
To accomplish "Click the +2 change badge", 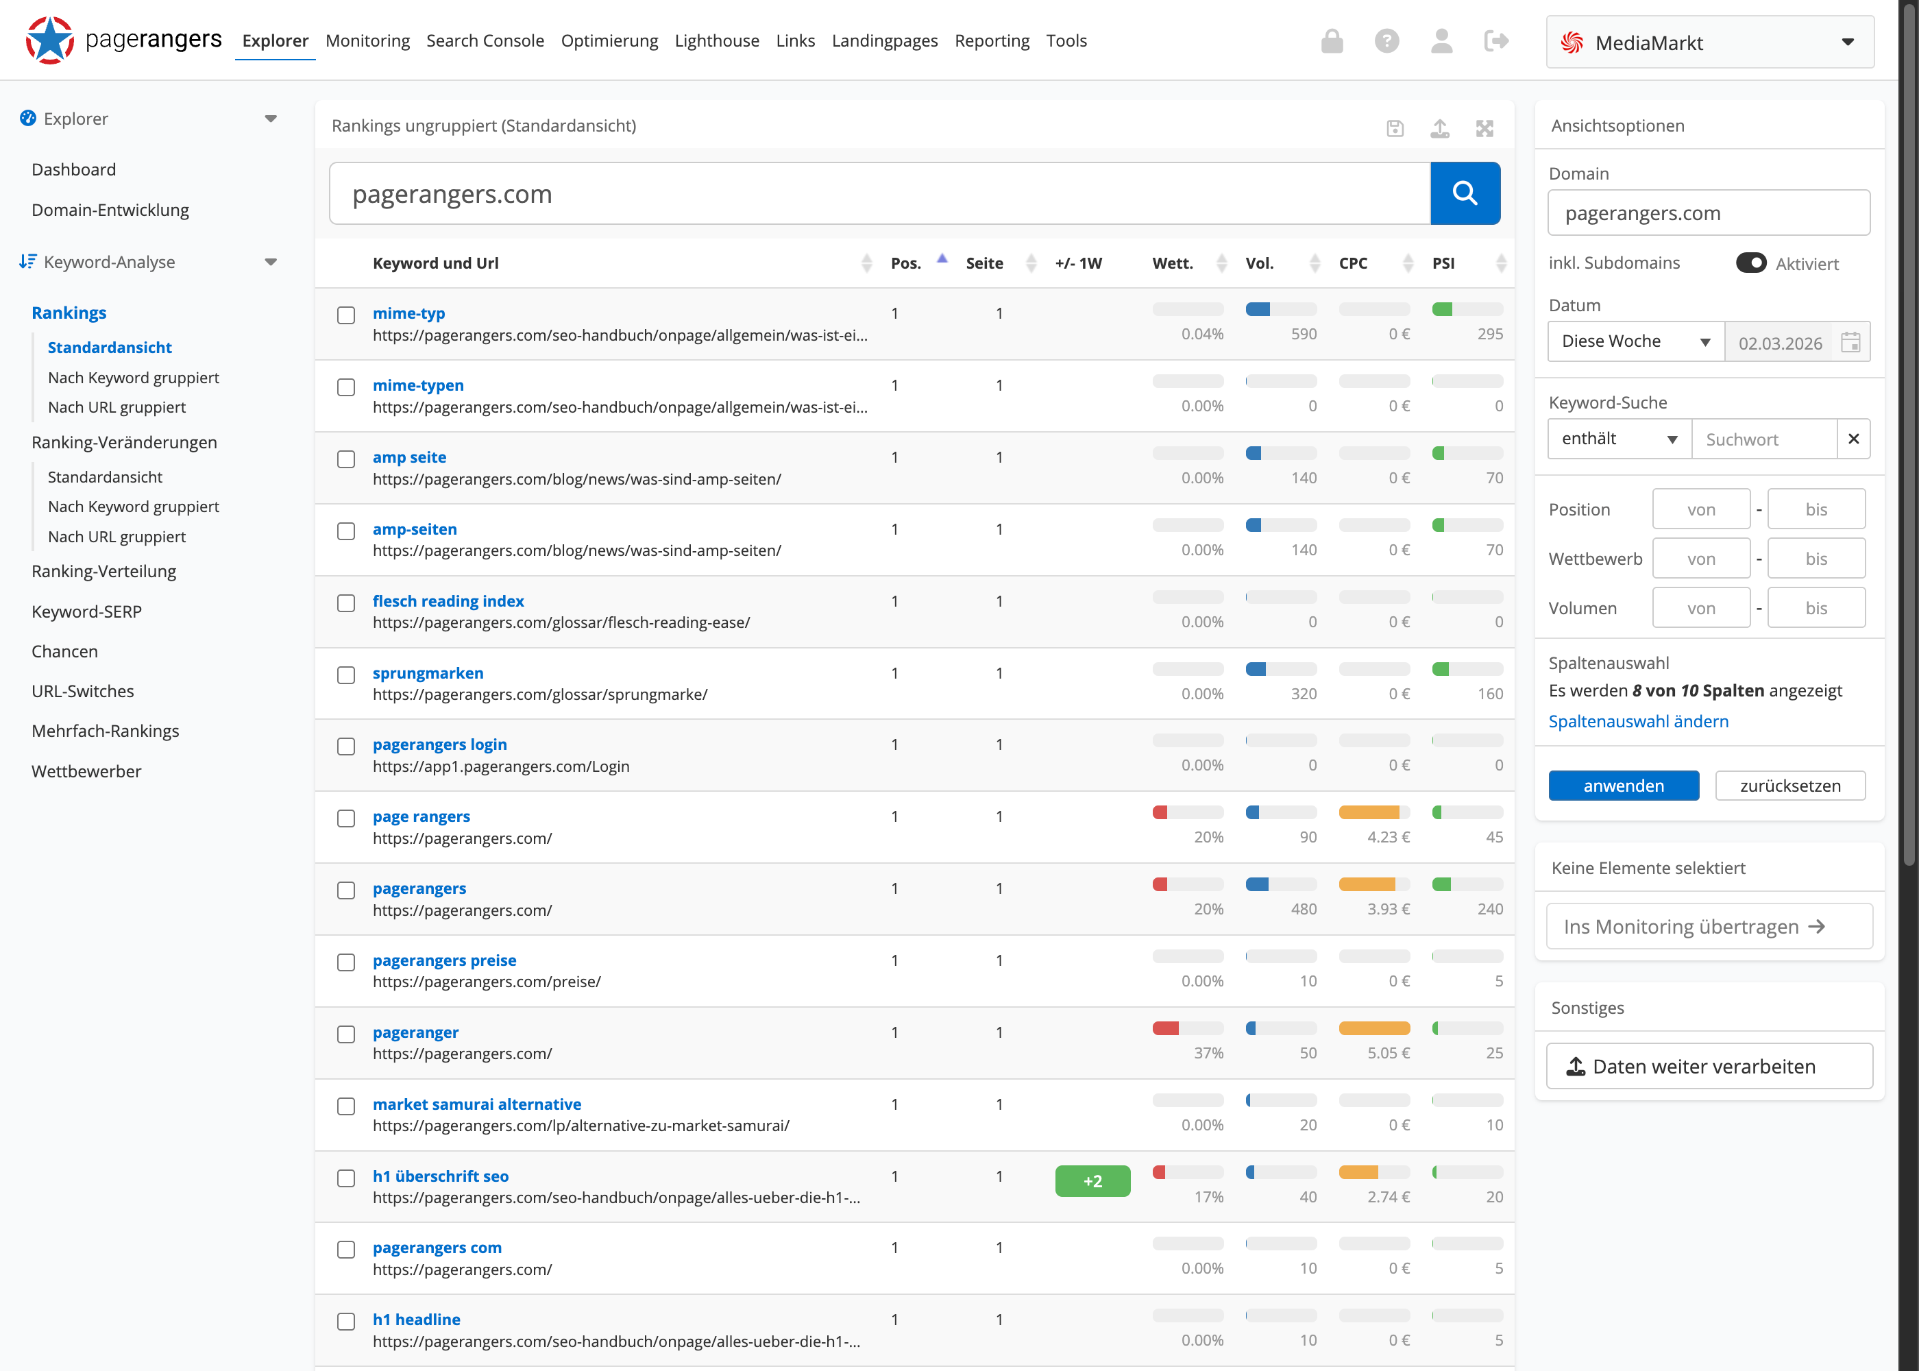I will tap(1092, 1181).
